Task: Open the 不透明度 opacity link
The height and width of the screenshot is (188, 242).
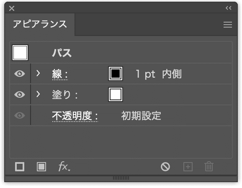Action: pyautogui.click(x=75, y=116)
